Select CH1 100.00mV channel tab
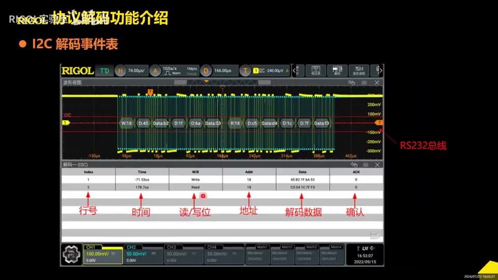This screenshot has width=498, height=280. tap(103, 254)
